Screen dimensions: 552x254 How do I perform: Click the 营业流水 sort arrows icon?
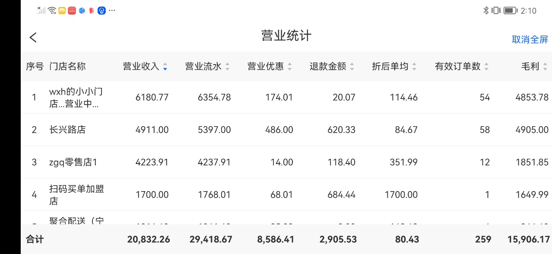[x=227, y=67]
